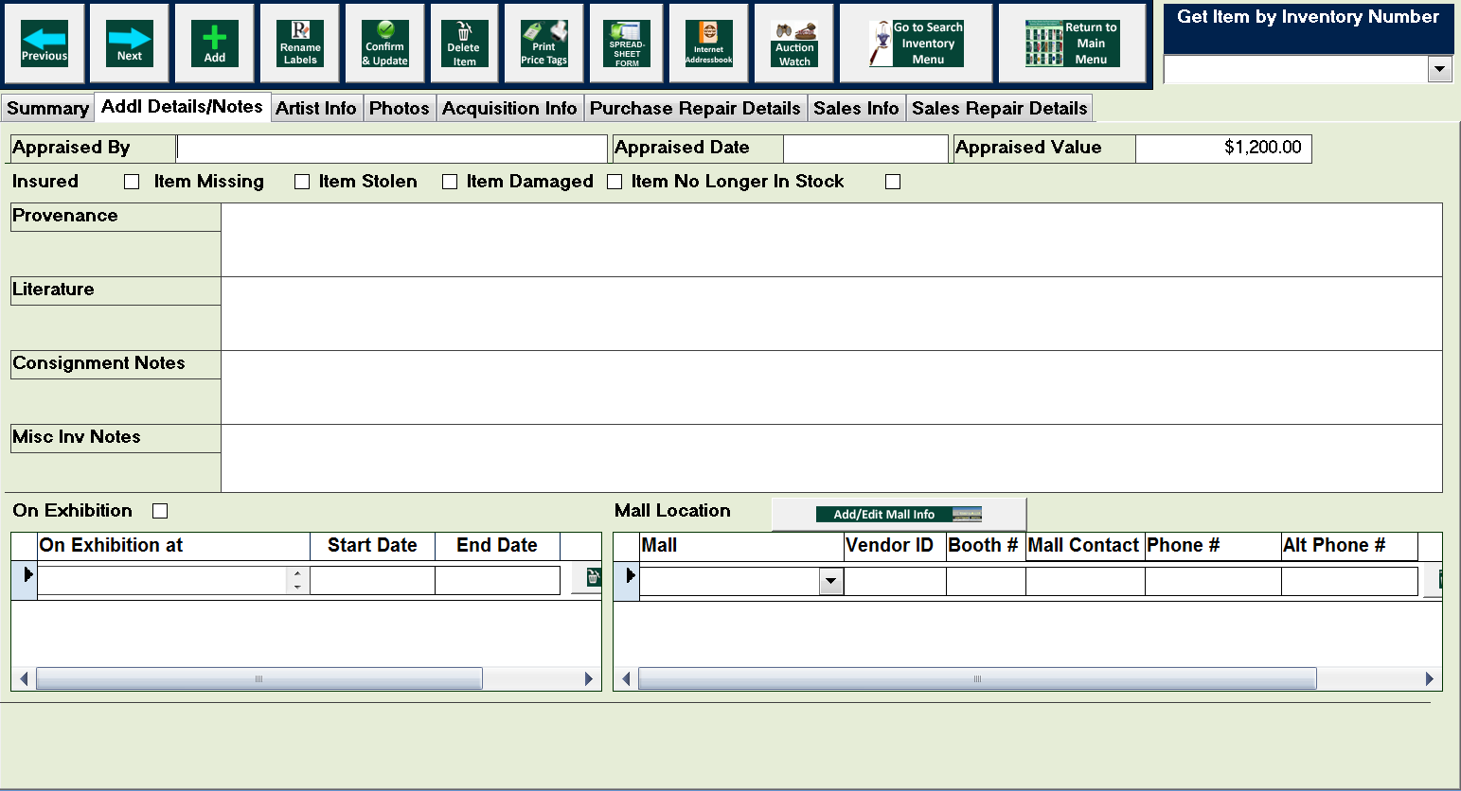The width and height of the screenshot is (1461, 791).
Task: Open Rename Labels tool
Action: [300, 44]
